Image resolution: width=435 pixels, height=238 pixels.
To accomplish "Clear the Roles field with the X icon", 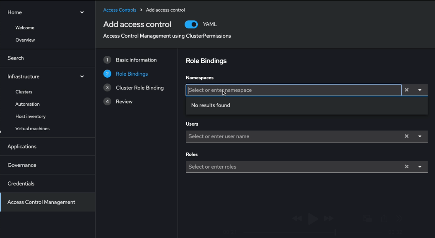I will click(x=406, y=167).
